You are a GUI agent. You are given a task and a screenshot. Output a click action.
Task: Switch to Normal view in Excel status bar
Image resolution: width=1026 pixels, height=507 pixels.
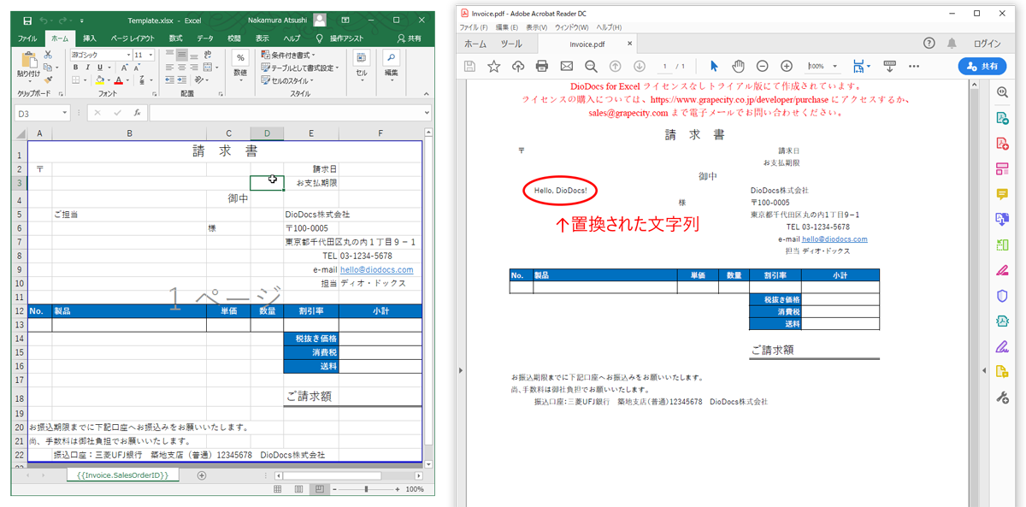(277, 489)
